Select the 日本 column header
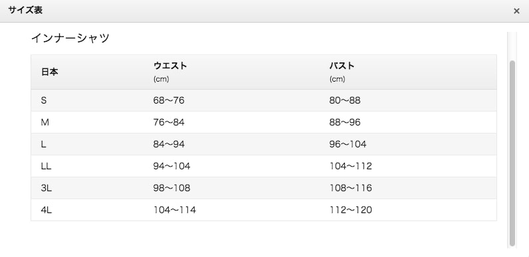 point(50,72)
